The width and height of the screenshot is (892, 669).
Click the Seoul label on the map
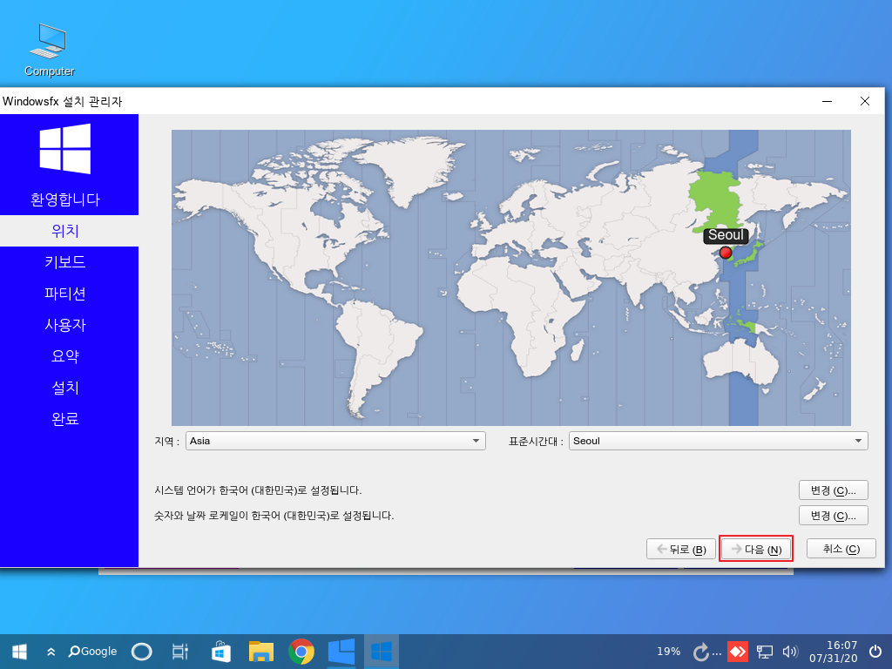[x=726, y=235]
